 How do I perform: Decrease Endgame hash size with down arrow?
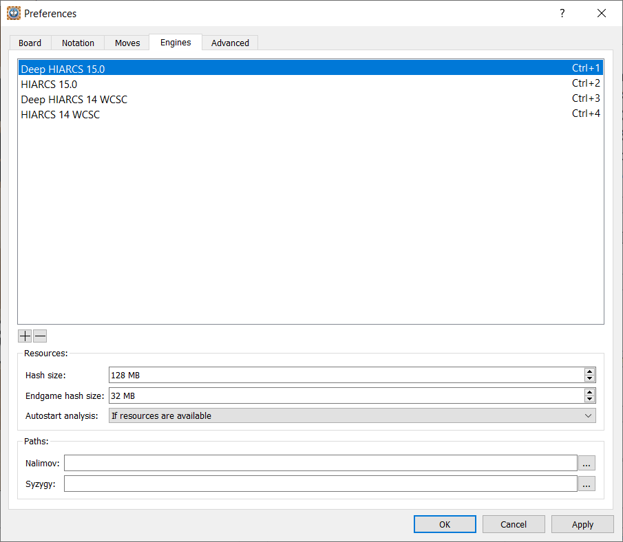point(589,399)
